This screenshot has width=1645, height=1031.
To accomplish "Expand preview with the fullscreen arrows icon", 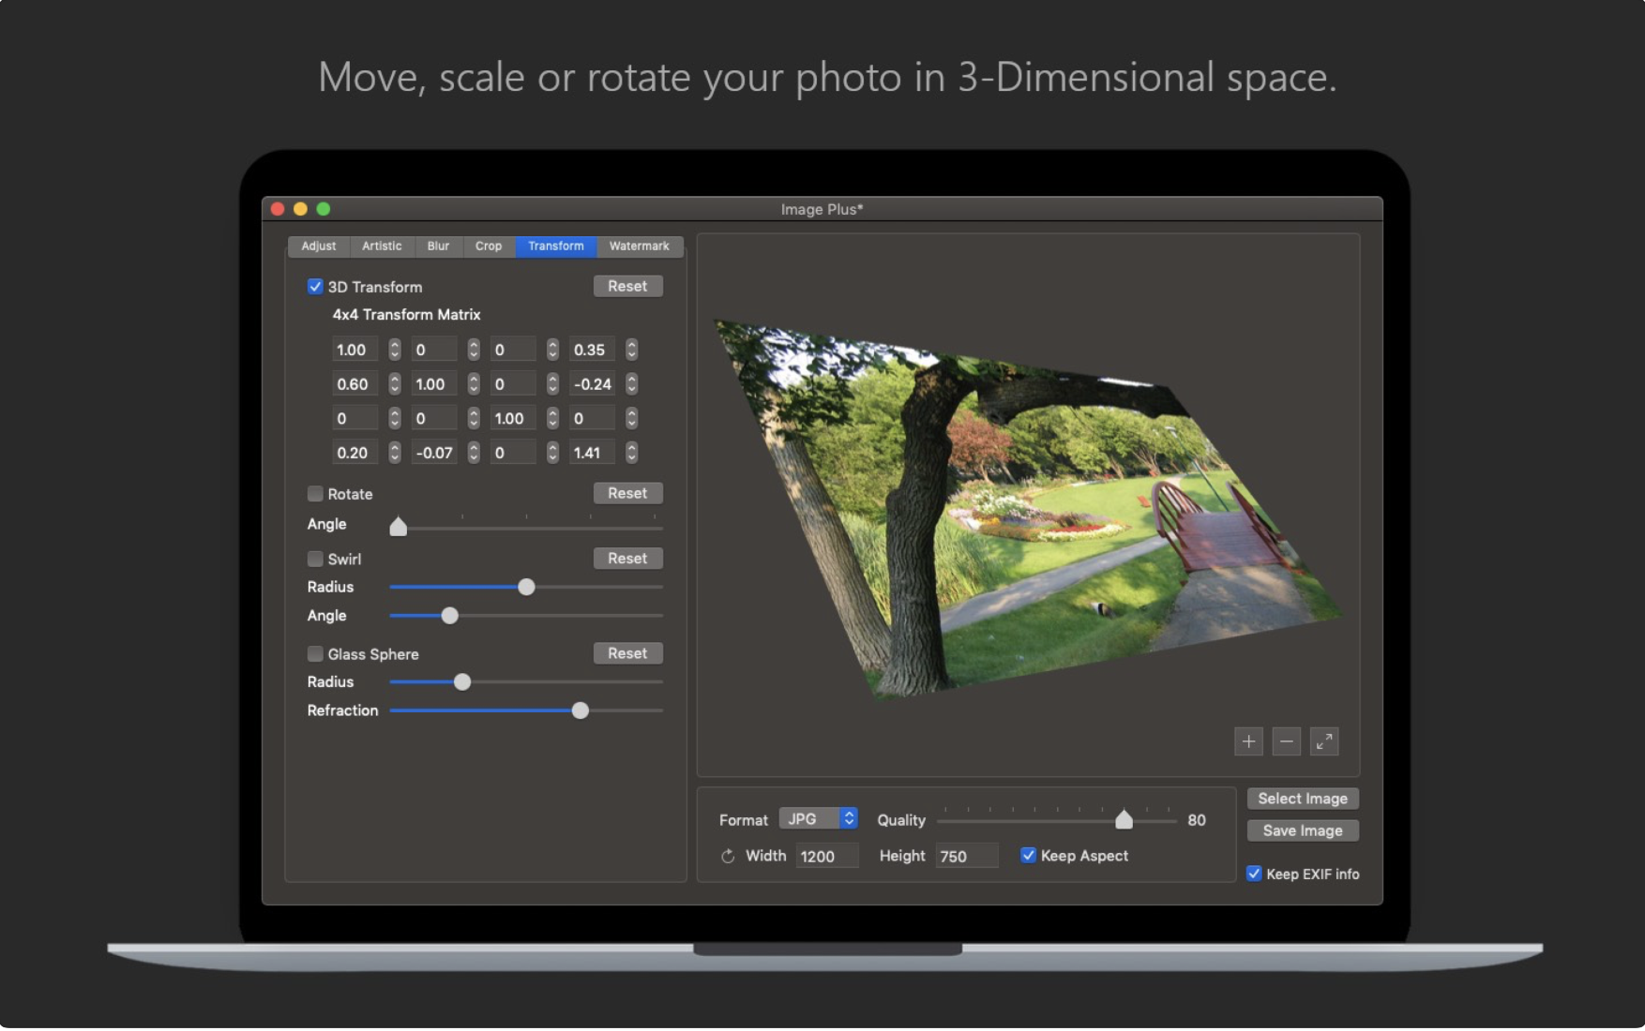I will pos(1323,741).
